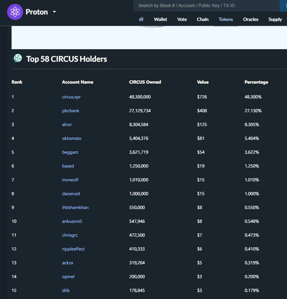Click the CIRCUS Owned column header

tap(145, 82)
